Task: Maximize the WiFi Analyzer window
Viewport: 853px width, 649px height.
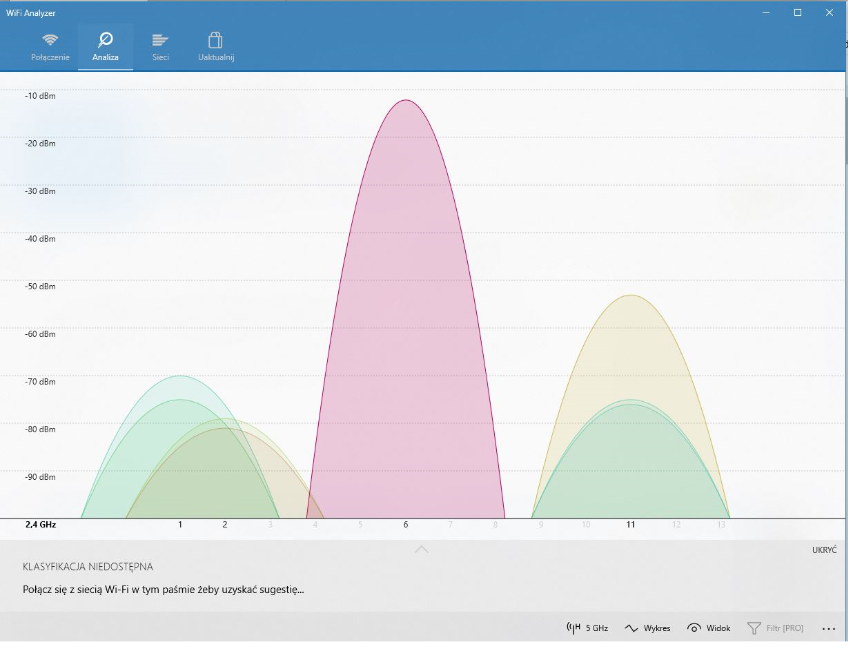Action: tap(798, 12)
